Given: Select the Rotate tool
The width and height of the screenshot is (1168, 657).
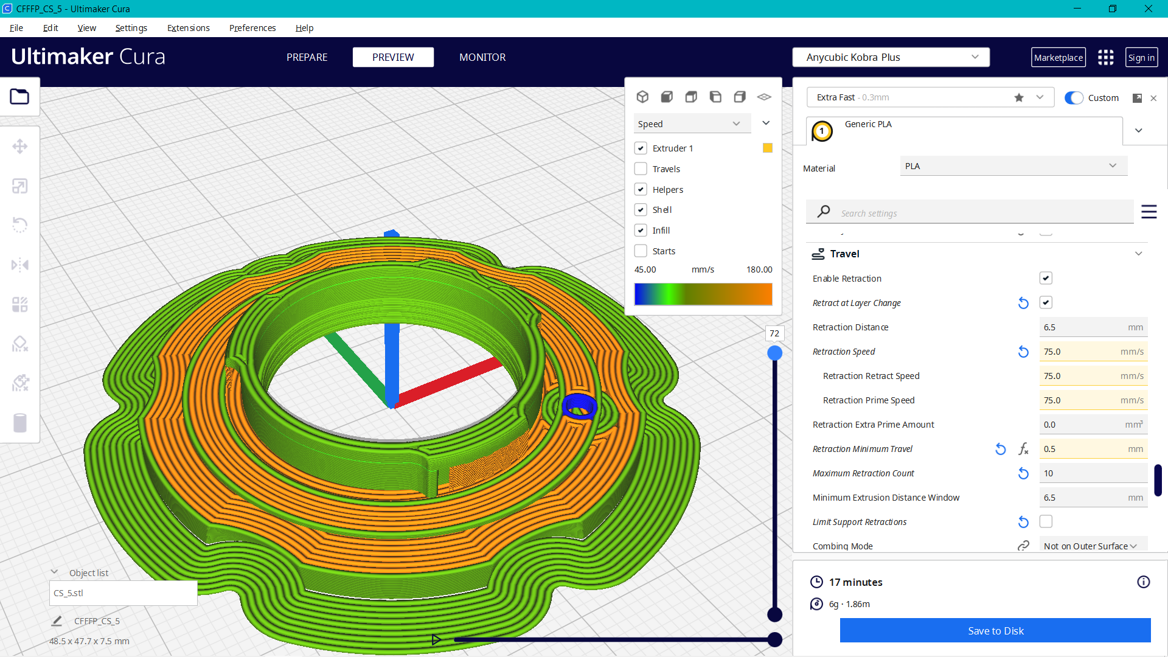Looking at the screenshot, I should pyautogui.click(x=20, y=225).
